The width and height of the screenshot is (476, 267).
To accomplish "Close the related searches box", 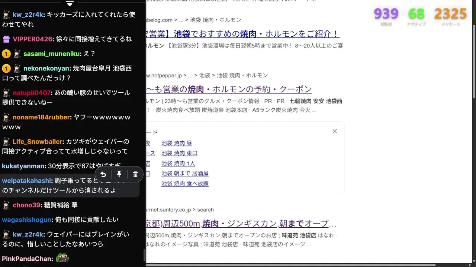I will click(x=335, y=131).
